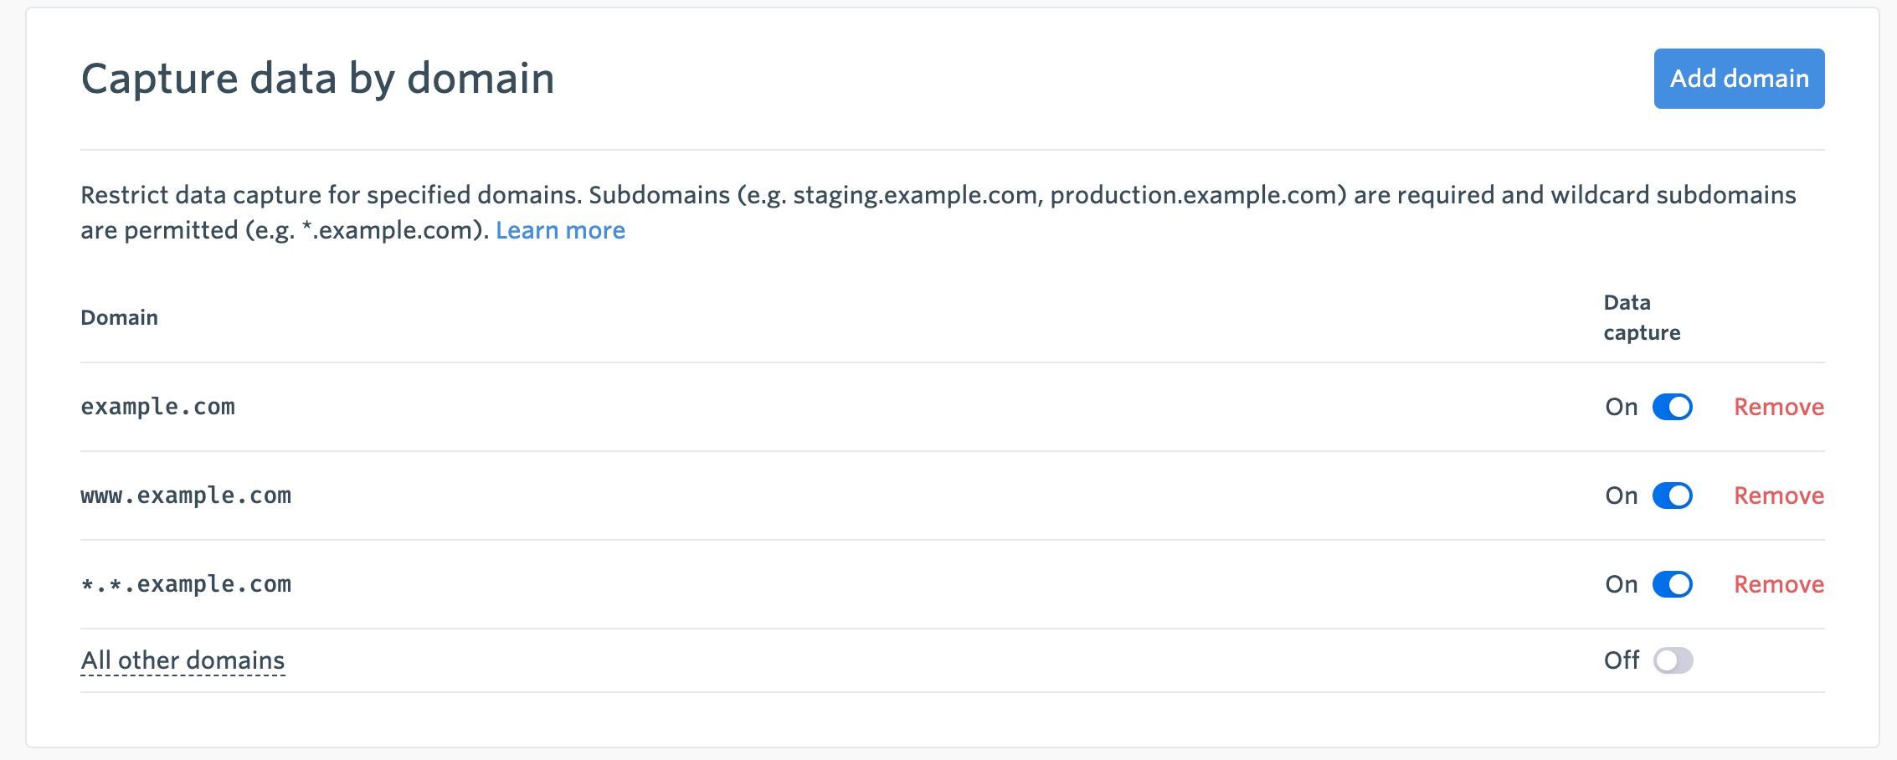Viewport: 1897px width, 760px height.
Task: Click the Capture data by domain heading
Action: click(x=317, y=79)
